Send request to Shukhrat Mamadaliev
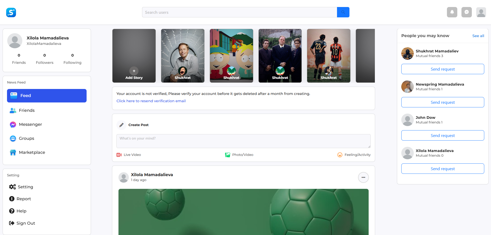The height and width of the screenshot is (235, 491). (x=443, y=69)
